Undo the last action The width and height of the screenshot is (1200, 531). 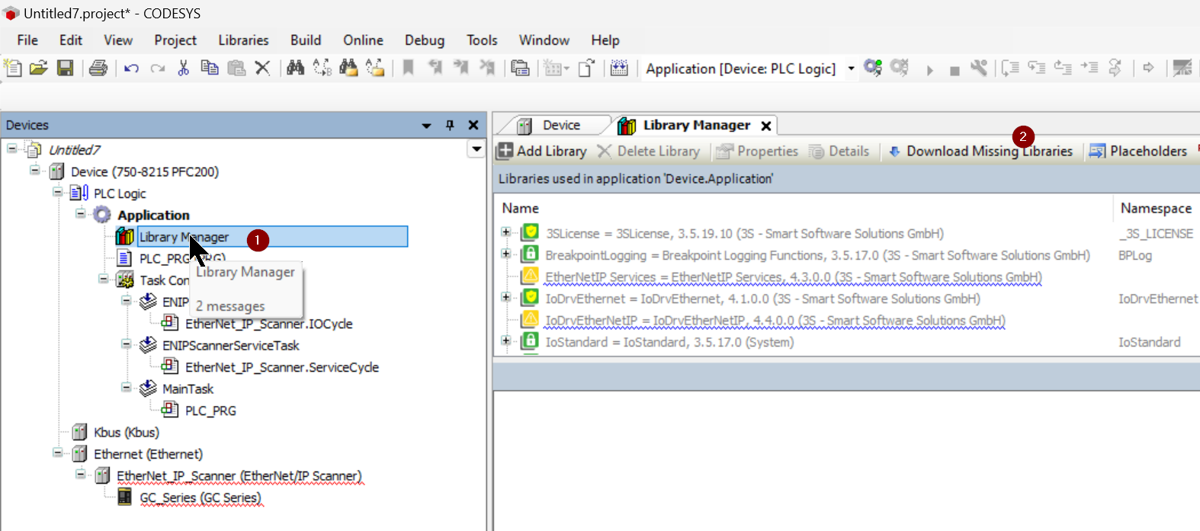point(131,69)
